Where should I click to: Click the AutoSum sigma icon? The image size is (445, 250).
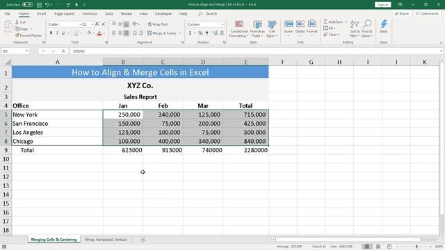325,22
